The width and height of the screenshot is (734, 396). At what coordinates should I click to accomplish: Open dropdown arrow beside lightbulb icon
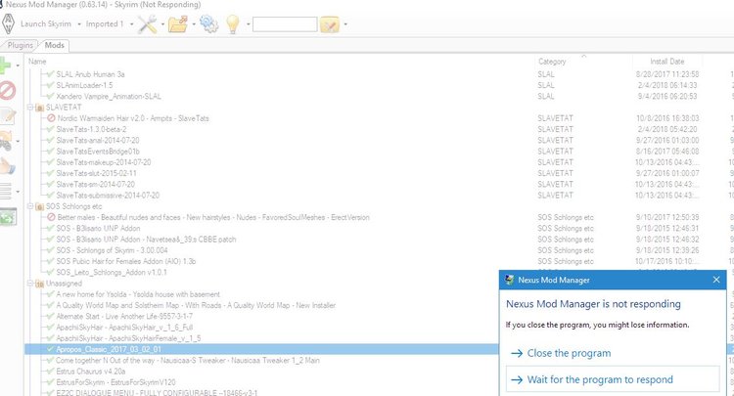248,24
